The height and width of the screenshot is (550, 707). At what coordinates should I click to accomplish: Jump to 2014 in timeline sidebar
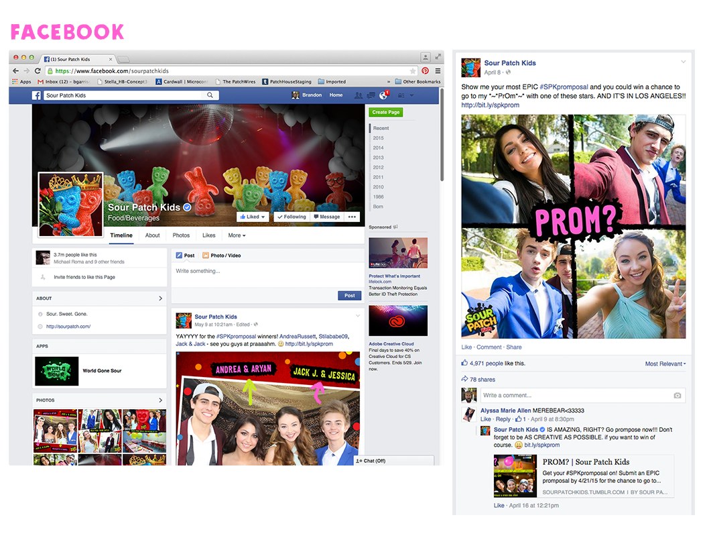pos(379,148)
